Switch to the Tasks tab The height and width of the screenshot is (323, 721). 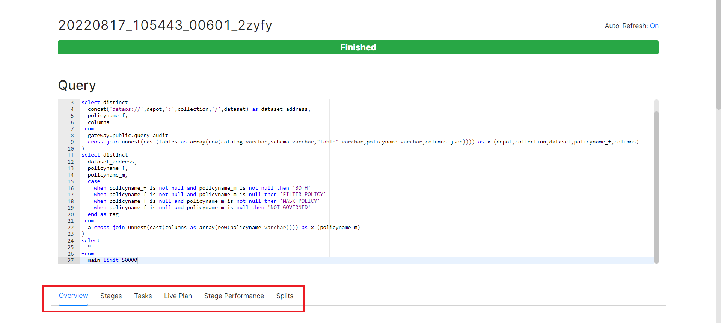143,296
